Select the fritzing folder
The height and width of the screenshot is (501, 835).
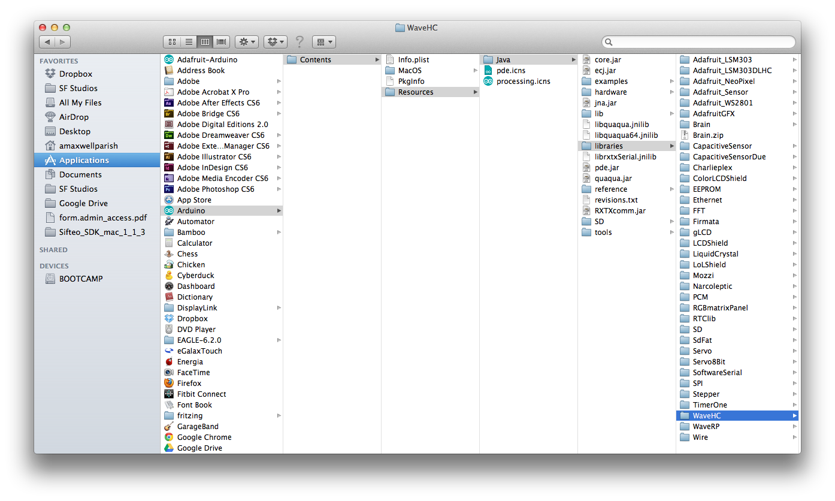[x=222, y=415]
